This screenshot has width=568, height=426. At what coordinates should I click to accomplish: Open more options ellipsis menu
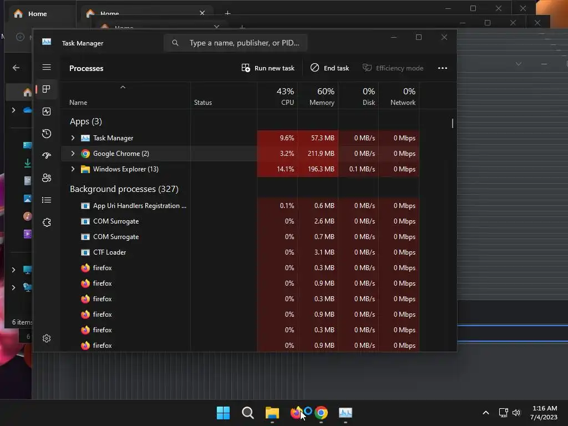pos(442,68)
